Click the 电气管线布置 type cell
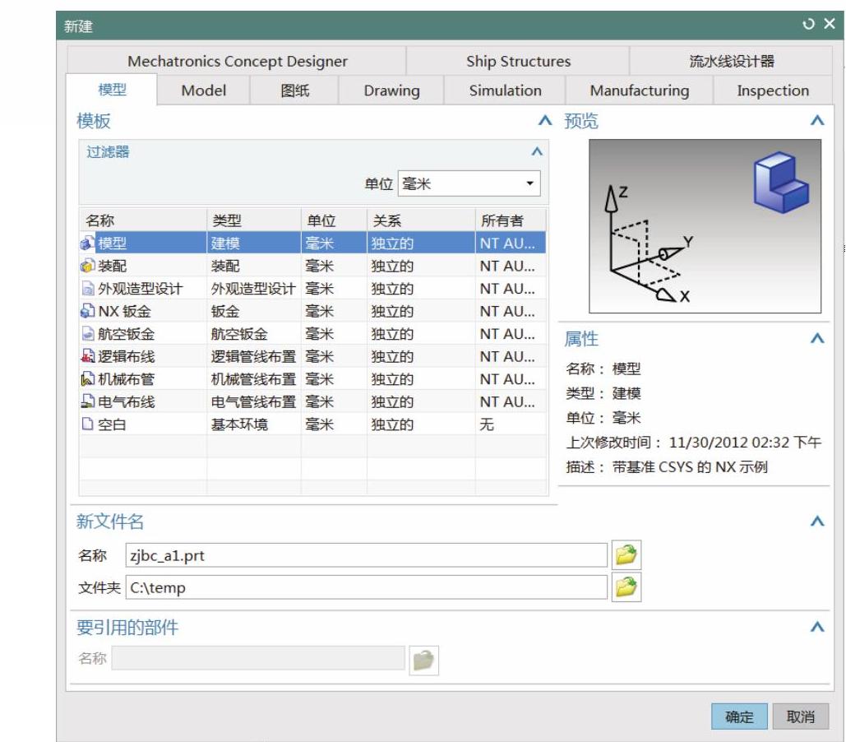The image size is (846, 742). [253, 401]
